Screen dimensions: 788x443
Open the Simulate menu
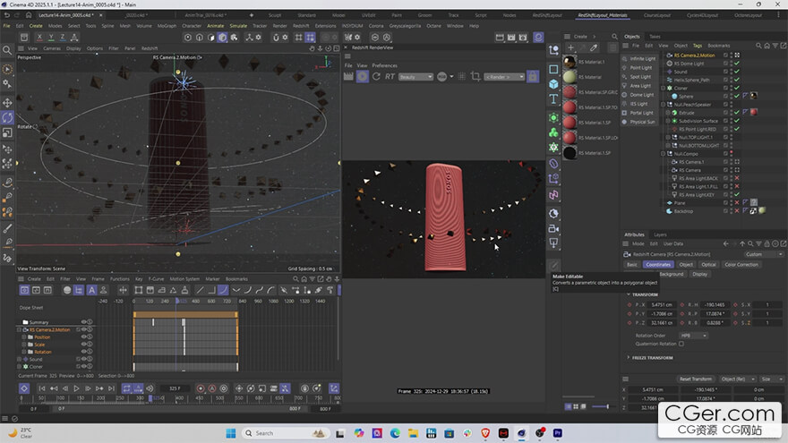coord(238,26)
